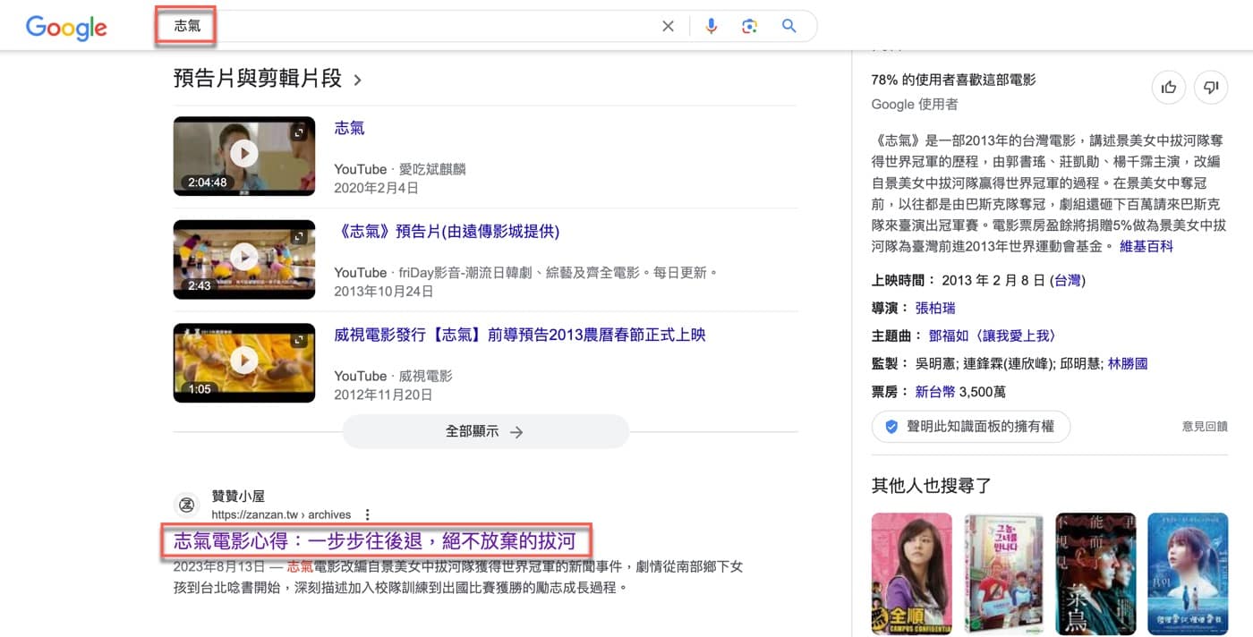Viewport: 1253px width, 637px height.
Task: Play the 1:05 teaser video
Action: click(244, 362)
